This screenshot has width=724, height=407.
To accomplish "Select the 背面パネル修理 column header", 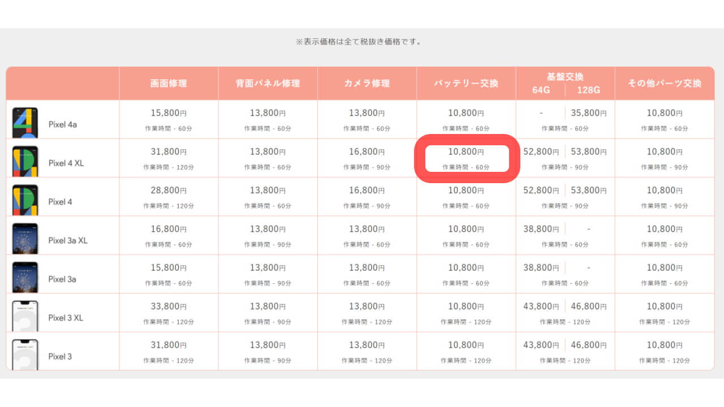I will pos(268,83).
